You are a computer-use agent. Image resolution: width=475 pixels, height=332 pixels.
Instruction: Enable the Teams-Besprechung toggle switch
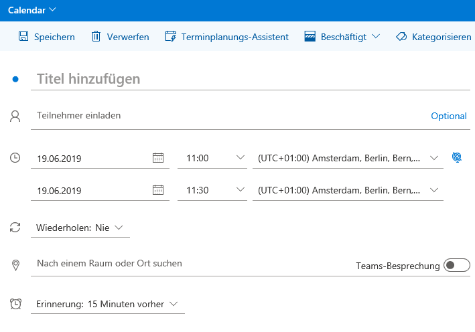click(457, 266)
